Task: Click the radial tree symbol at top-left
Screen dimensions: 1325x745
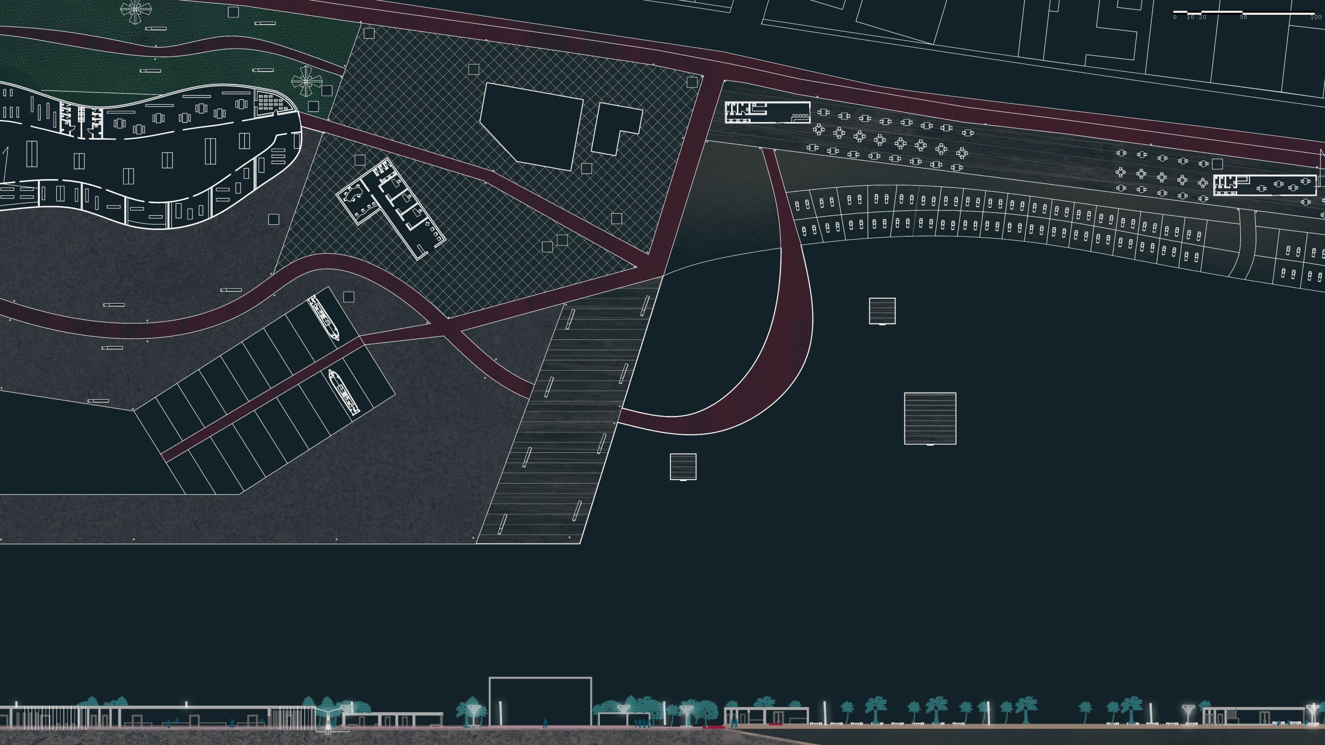Action: click(x=136, y=10)
